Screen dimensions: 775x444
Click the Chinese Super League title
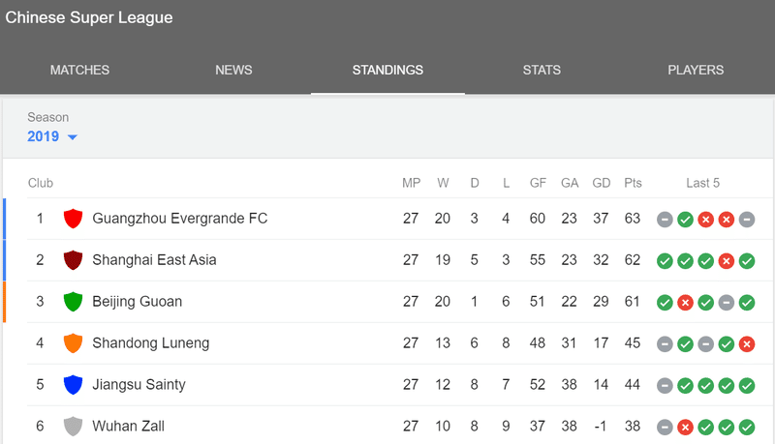89,17
